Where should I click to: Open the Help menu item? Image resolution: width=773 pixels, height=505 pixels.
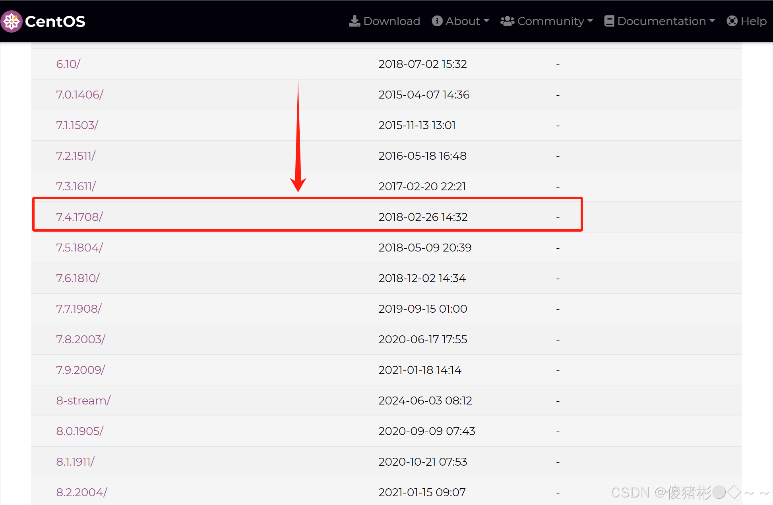click(x=754, y=21)
